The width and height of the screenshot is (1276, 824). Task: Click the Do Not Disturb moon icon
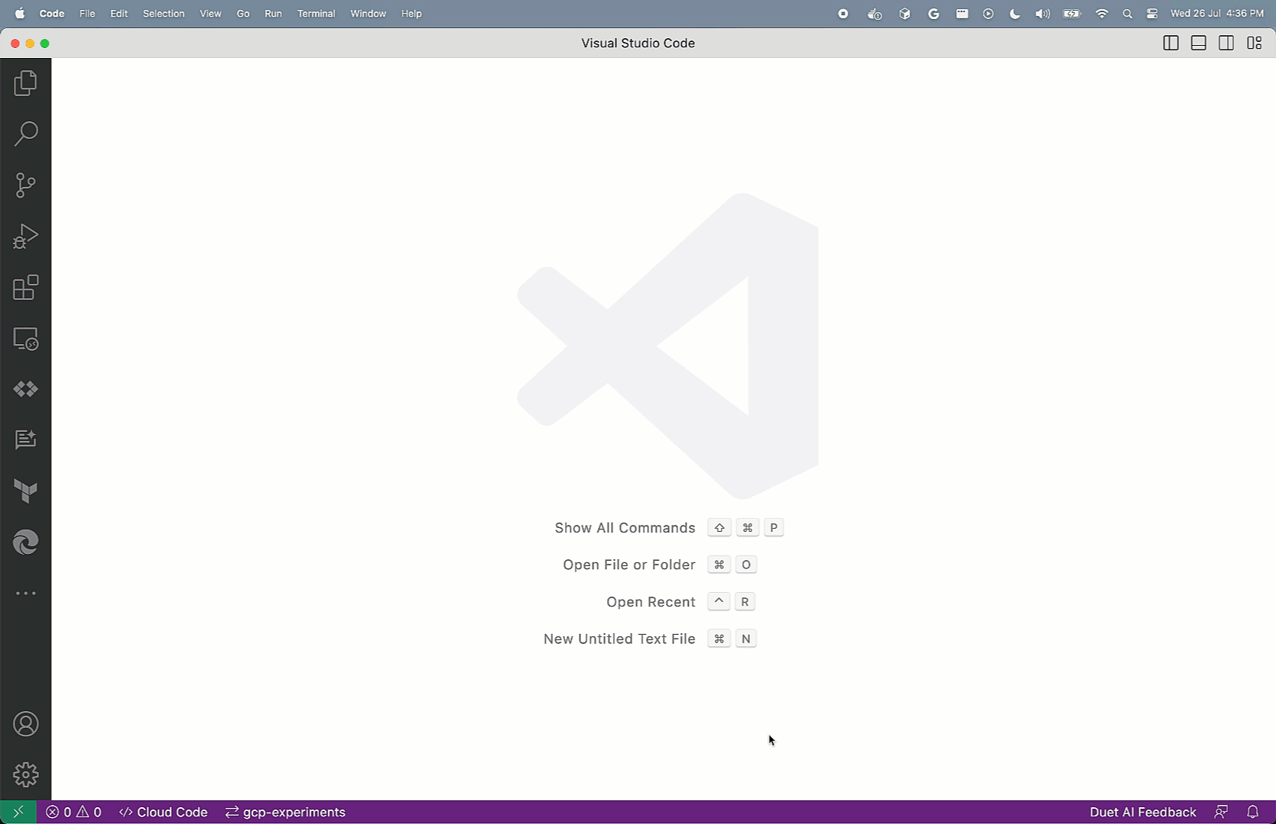pyautogui.click(x=1015, y=14)
